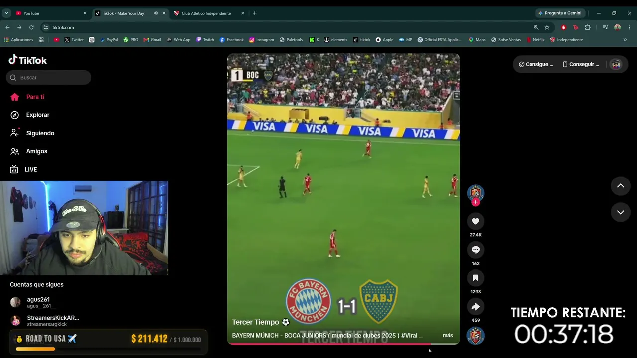
Task: Open the Paletools bookmark
Action: pos(291,40)
